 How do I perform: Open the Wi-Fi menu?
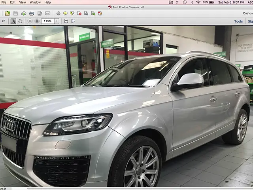198,2
